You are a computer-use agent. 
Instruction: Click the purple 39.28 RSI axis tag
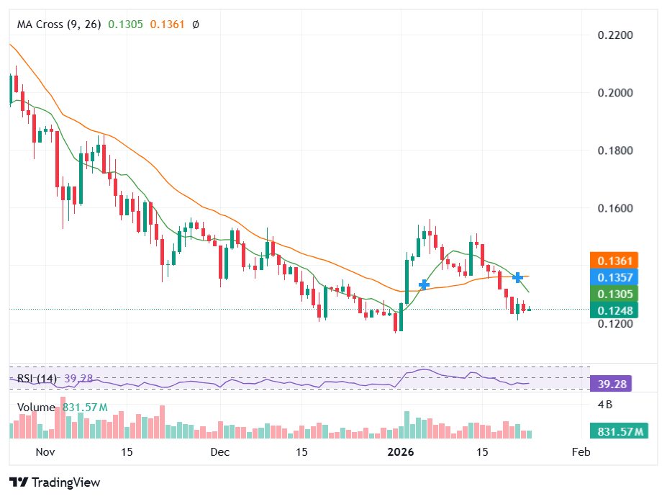[x=610, y=384]
